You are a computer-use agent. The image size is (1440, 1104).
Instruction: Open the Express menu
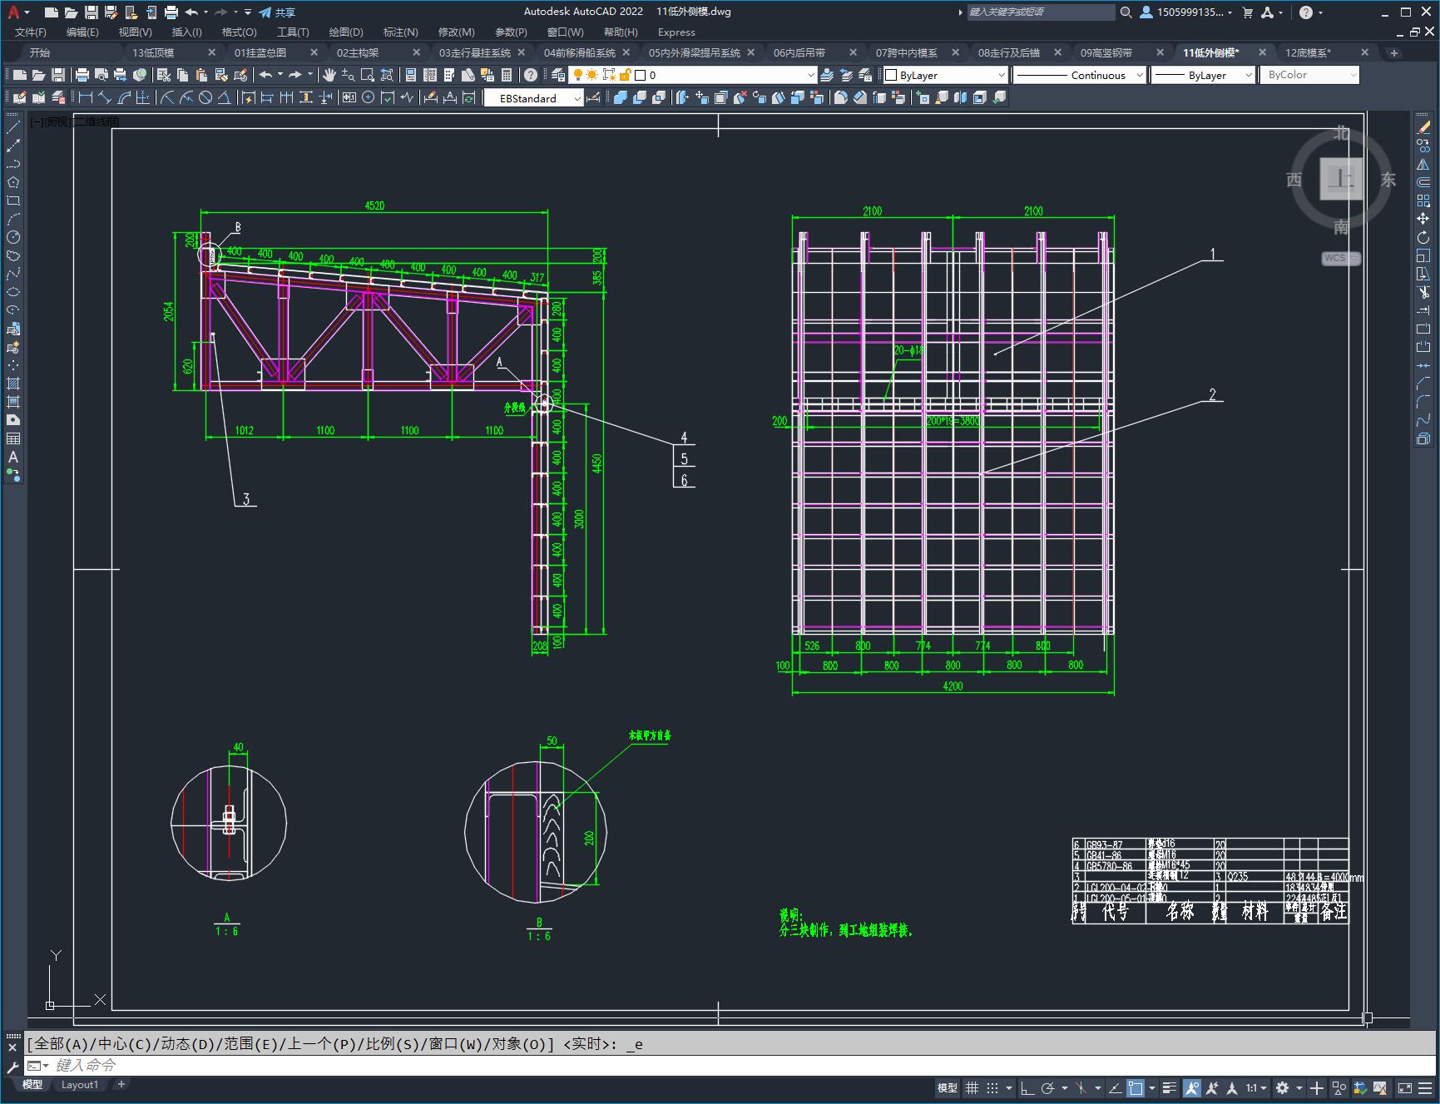(x=676, y=32)
